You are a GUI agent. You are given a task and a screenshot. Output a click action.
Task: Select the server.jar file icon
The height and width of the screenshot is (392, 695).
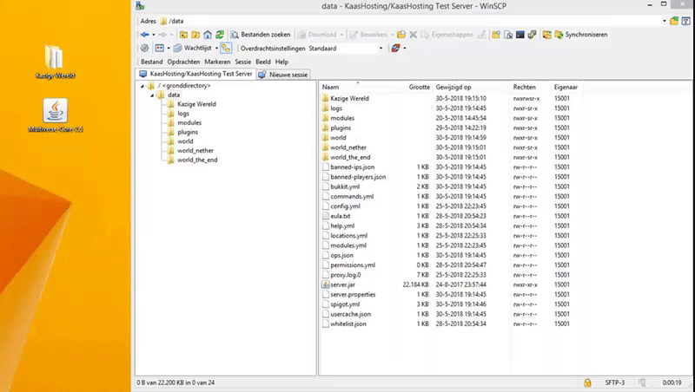point(326,284)
